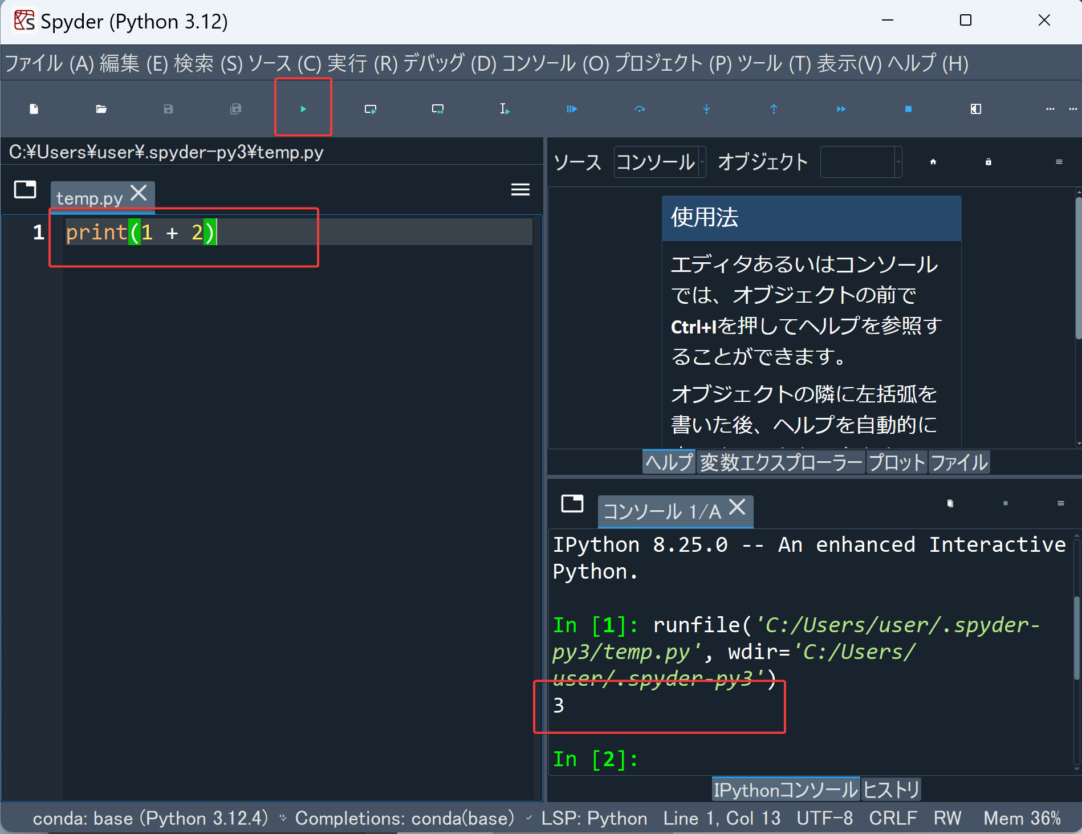The width and height of the screenshot is (1082, 834).
Task: Open the コンソール (O) menu
Action: point(556,63)
